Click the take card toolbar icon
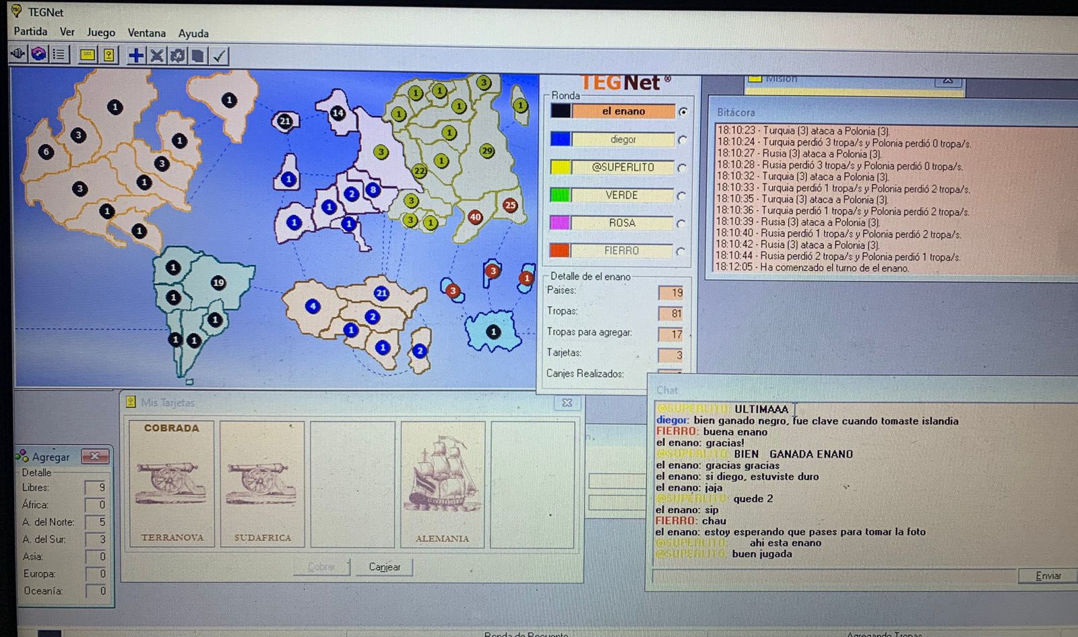1078x637 pixels. [198, 55]
